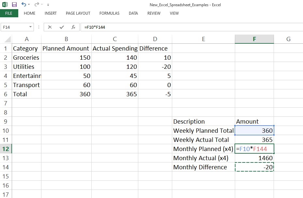The width and height of the screenshot is (303, 198).
Task: Confirm the formula with the Enter checkmark
Action: click(x=62, y=27)
